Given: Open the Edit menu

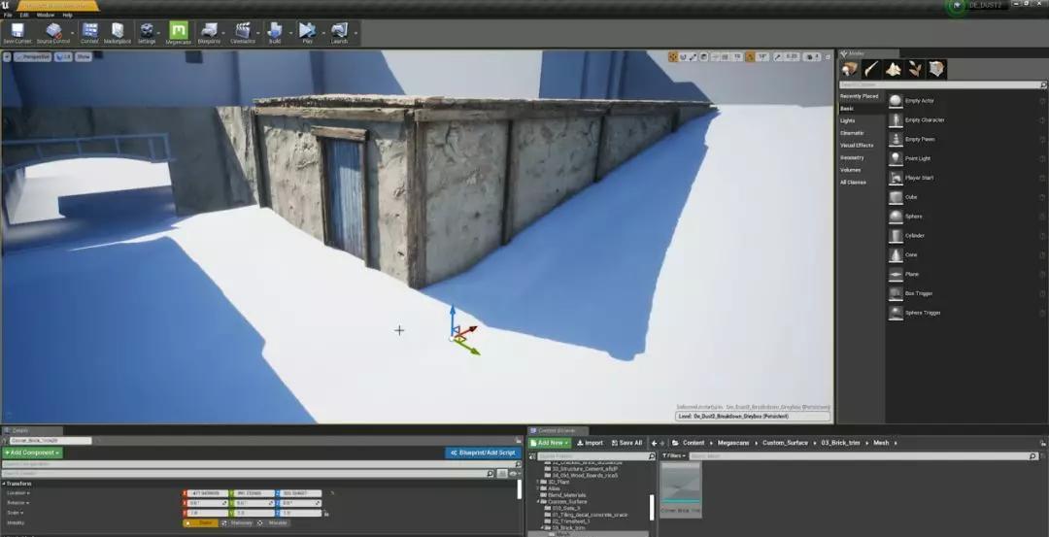Looking at the screenshot, I should pos(24,15).
